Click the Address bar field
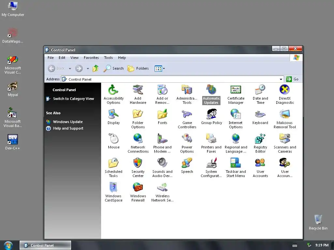The width and height of the screenshot is (334, 250). (x=172, y=79)
